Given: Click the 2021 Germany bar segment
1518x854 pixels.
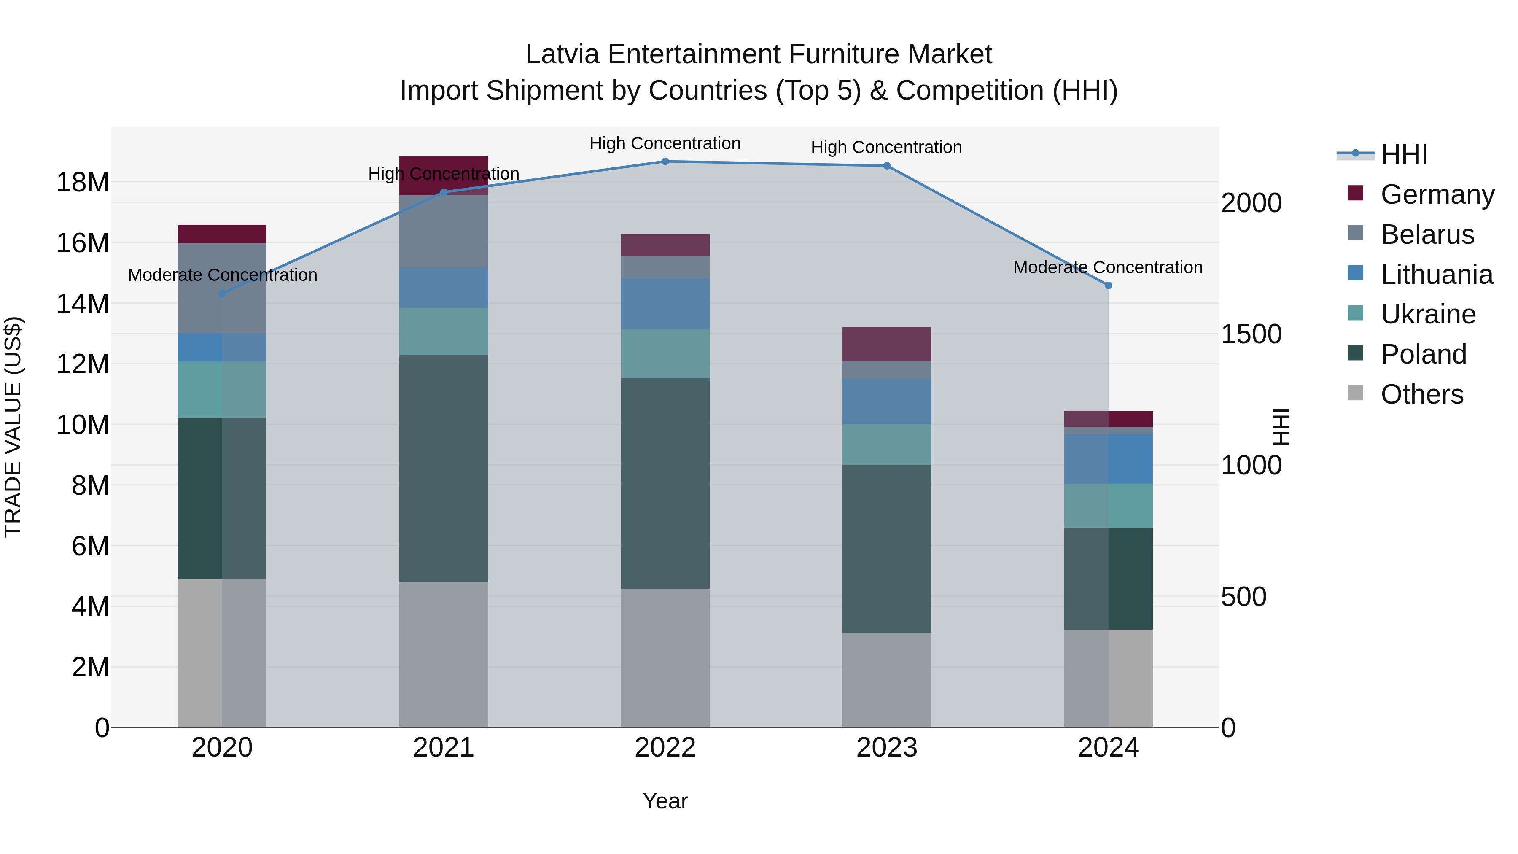Looking at the screenshot, I should click(x=444, y=175).
